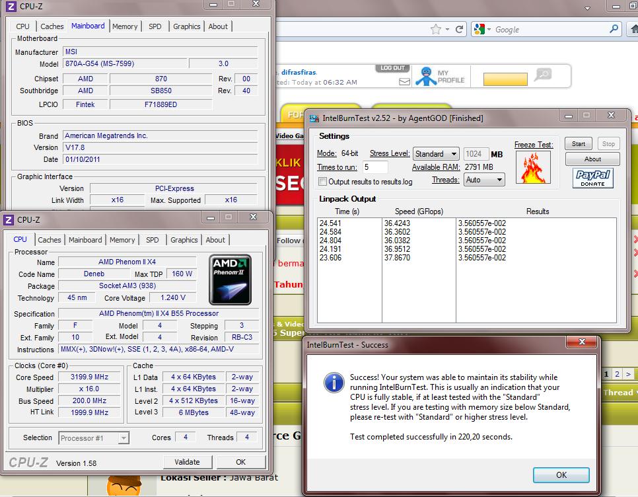Click the BIOS date 01/10/2011
The width and height of the screenshot is (638, 497).
(160, 159)
